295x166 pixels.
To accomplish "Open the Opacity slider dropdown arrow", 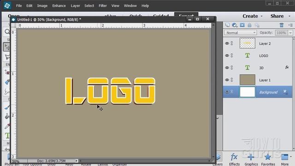I will [x=290, y=33].
